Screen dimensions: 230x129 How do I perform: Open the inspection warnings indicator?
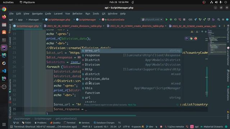coord(194,32)
